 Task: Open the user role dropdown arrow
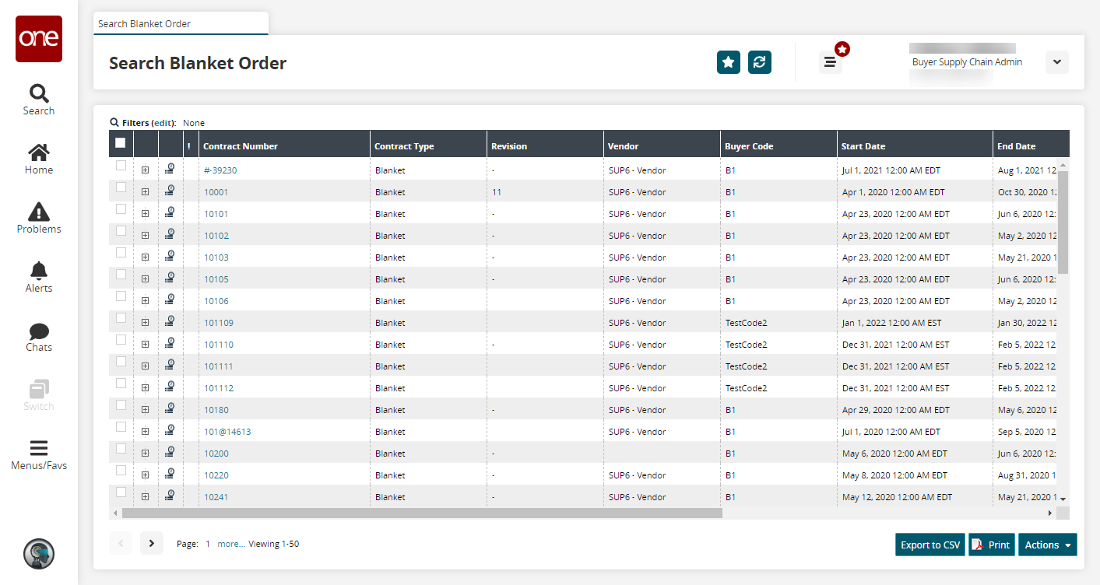coord(1056,62)
